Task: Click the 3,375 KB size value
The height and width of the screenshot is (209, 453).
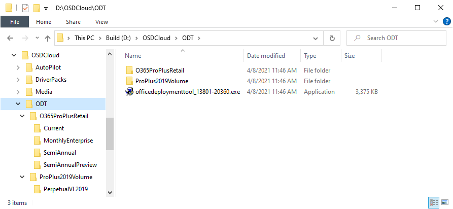Action: pos(366,92)
